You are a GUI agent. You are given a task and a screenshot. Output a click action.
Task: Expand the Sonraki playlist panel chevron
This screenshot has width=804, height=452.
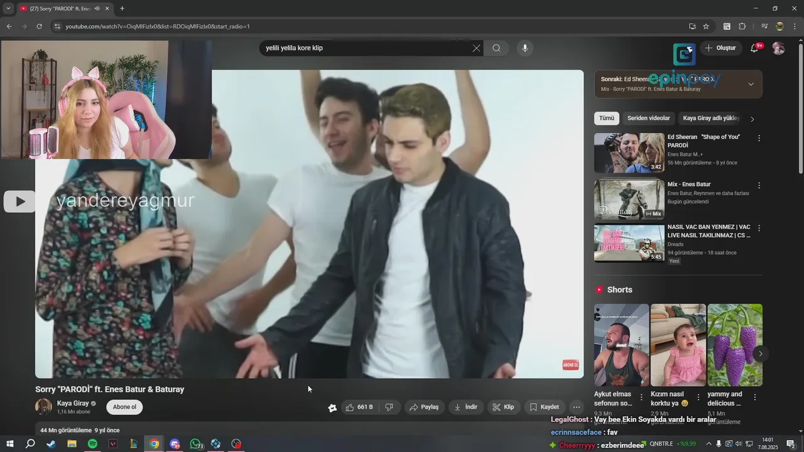tap(751, 84)
